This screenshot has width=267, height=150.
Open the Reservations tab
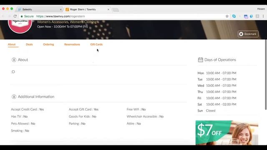72,45
